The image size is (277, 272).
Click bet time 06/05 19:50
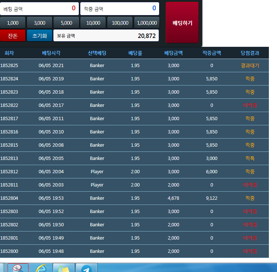tap(51, 224)
